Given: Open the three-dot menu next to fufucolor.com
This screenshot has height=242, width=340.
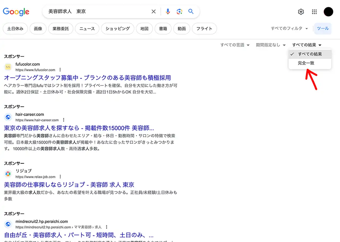Looking at the screenshot, I should tap(60, 69).
